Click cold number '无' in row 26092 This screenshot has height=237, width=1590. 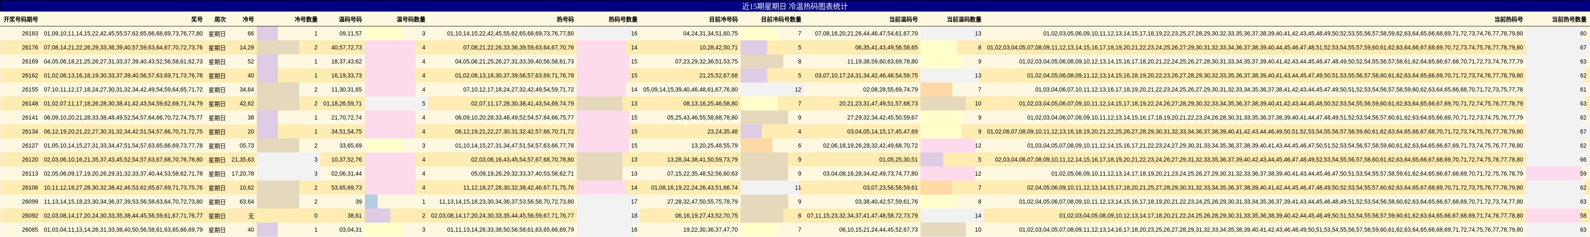251,216
